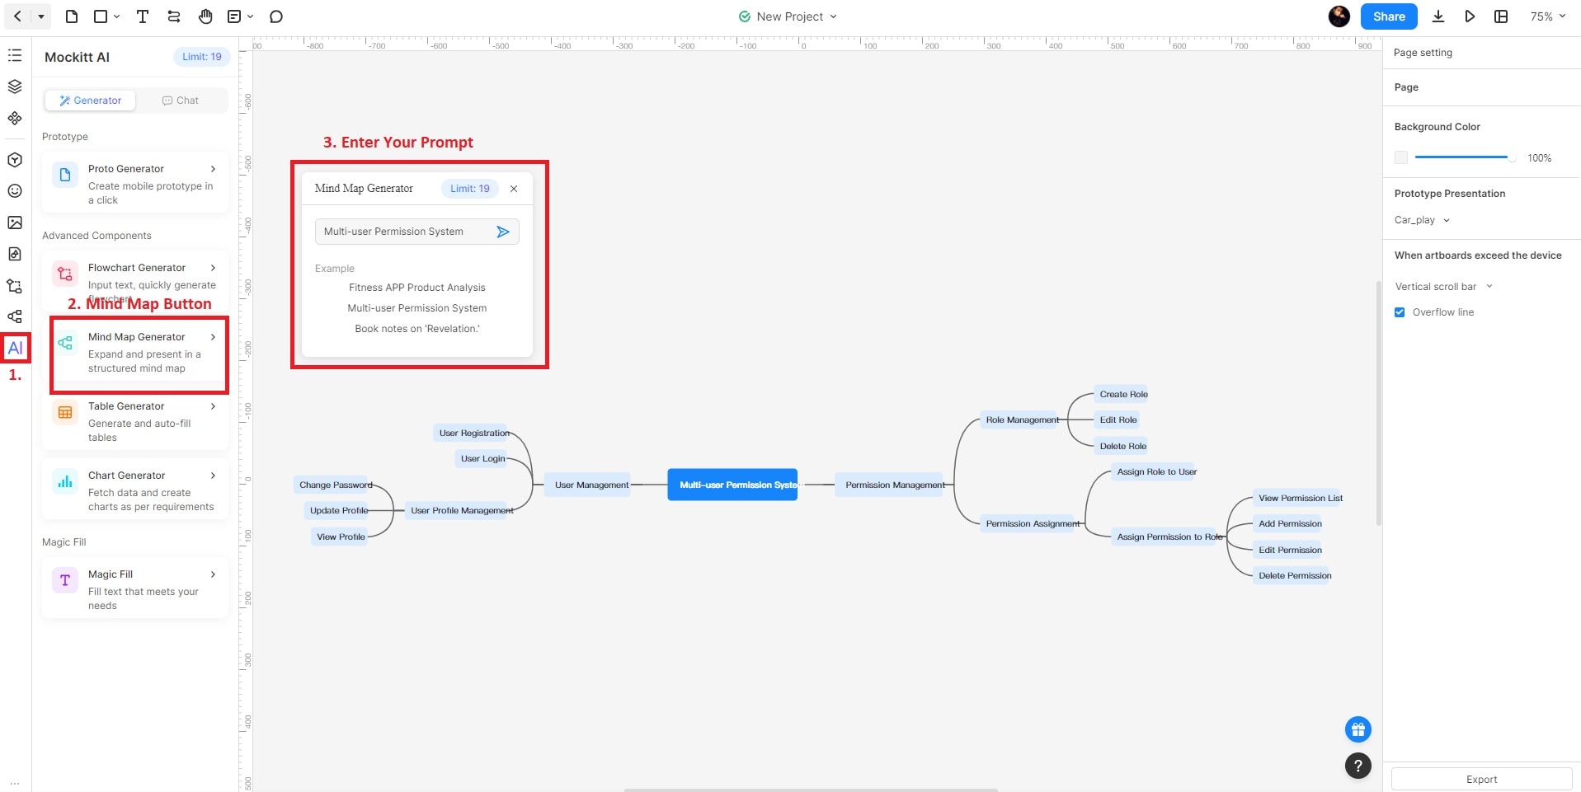Choose the Fitness APP Product Analysis example
Viewport: 1581px width, 792px height.
coord(416,288)
